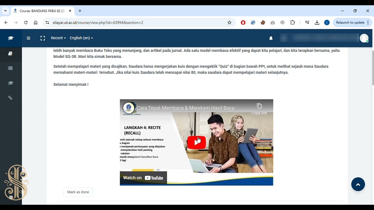Open the book icon in left sidebar
Screen dimensions: 374x210
[x=11, y=54]
